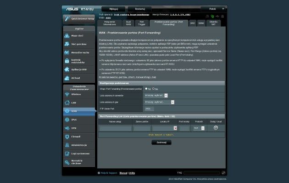Open the SSID ASUS link
This screenshot has width=289, height=183.
pyautogui.click(x=108, y=18)
